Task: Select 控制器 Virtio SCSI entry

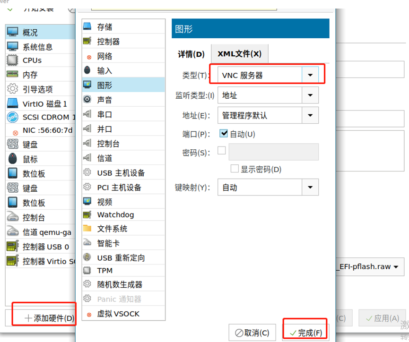Action: click(41, 261)
